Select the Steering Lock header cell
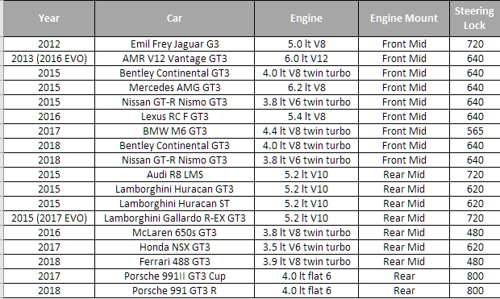The image size is (500, 299). pyautogui.click(x=475, y=19)
